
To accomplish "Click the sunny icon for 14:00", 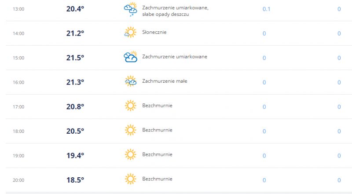I will point(130,33).
